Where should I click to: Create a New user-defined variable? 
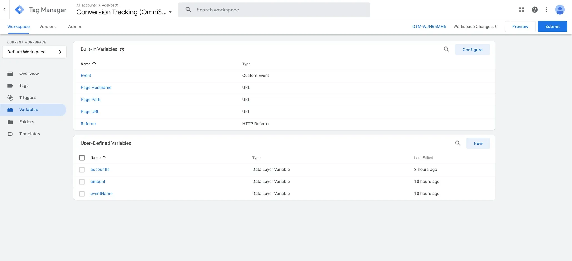tap(478, 144)
